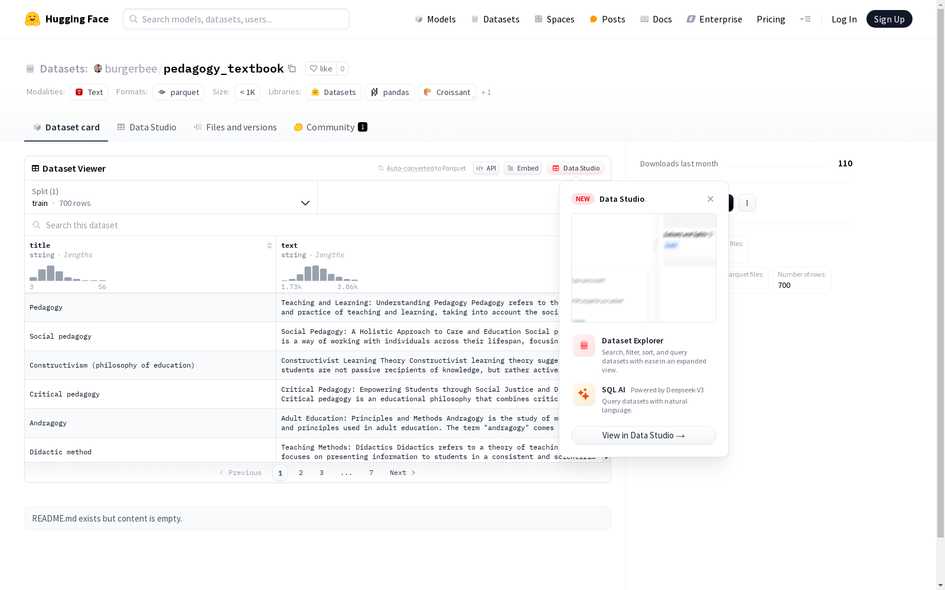Go to Datasets in top navigation

point(495,19)
